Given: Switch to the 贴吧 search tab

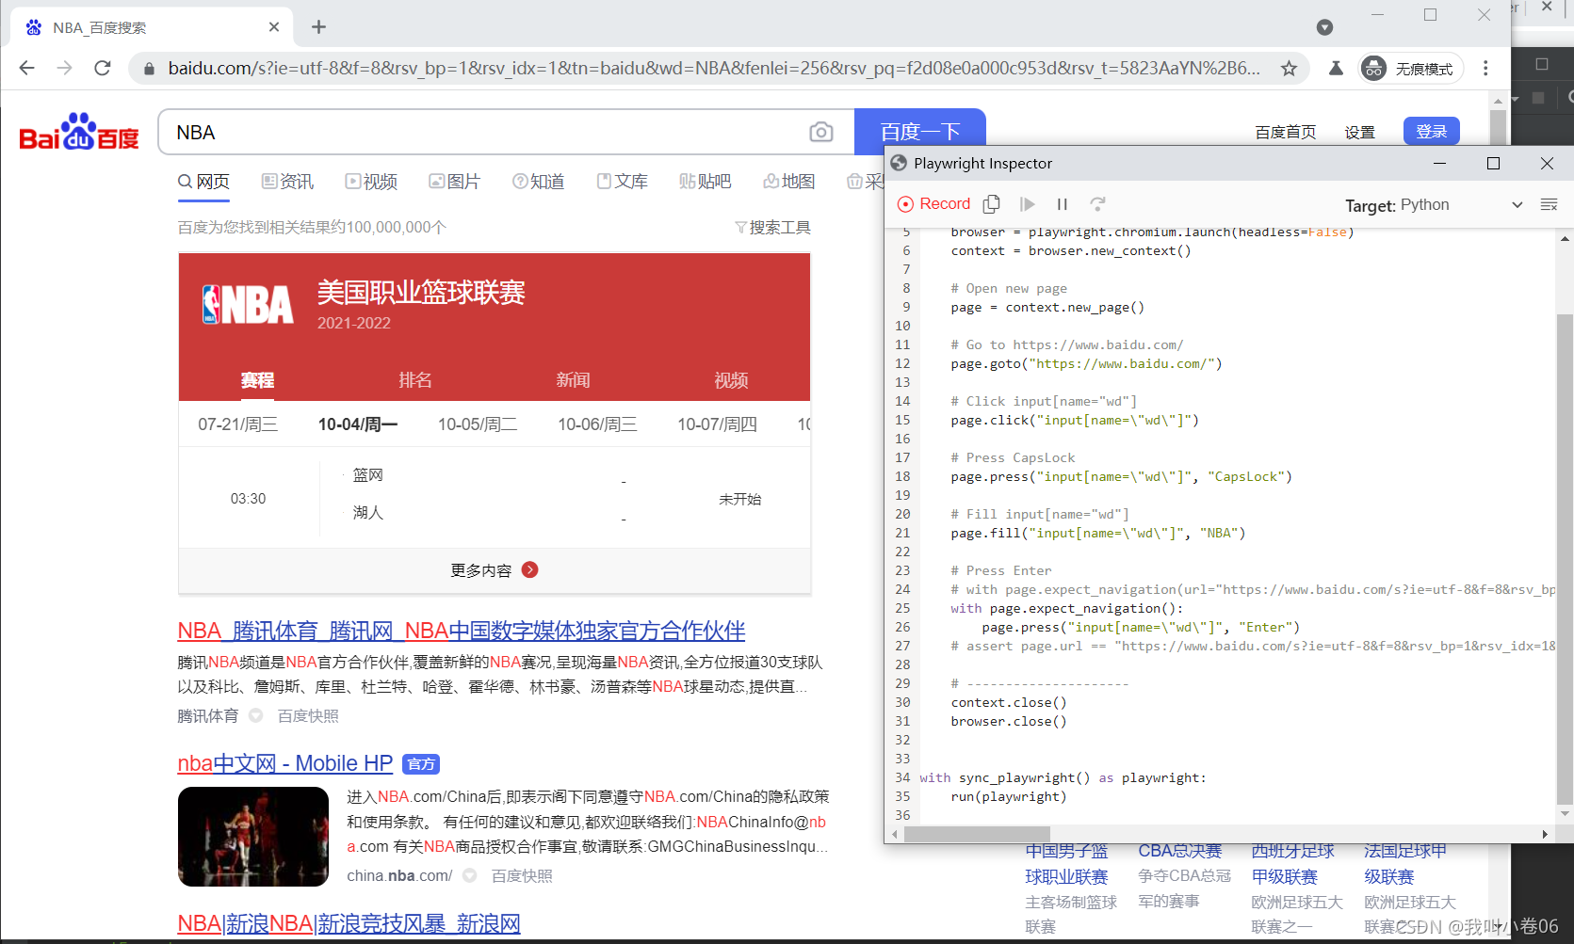Looking at the screenshot, I should tap(705, 182).
